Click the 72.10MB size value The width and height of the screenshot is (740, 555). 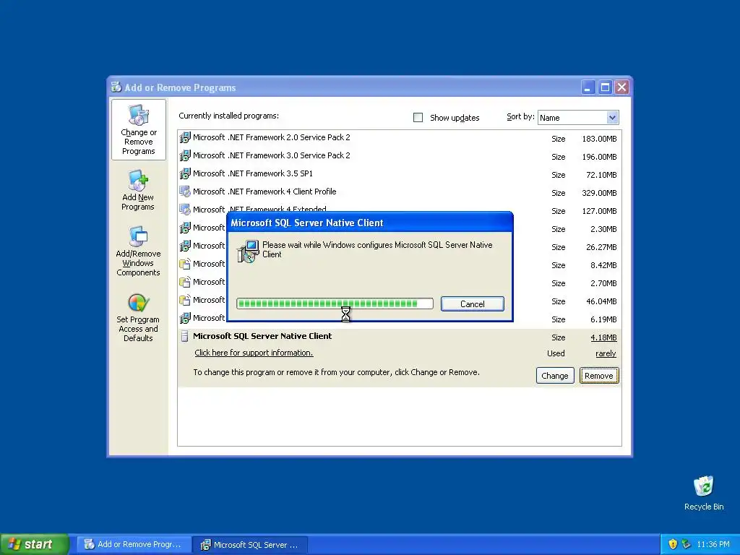point(601,175)
